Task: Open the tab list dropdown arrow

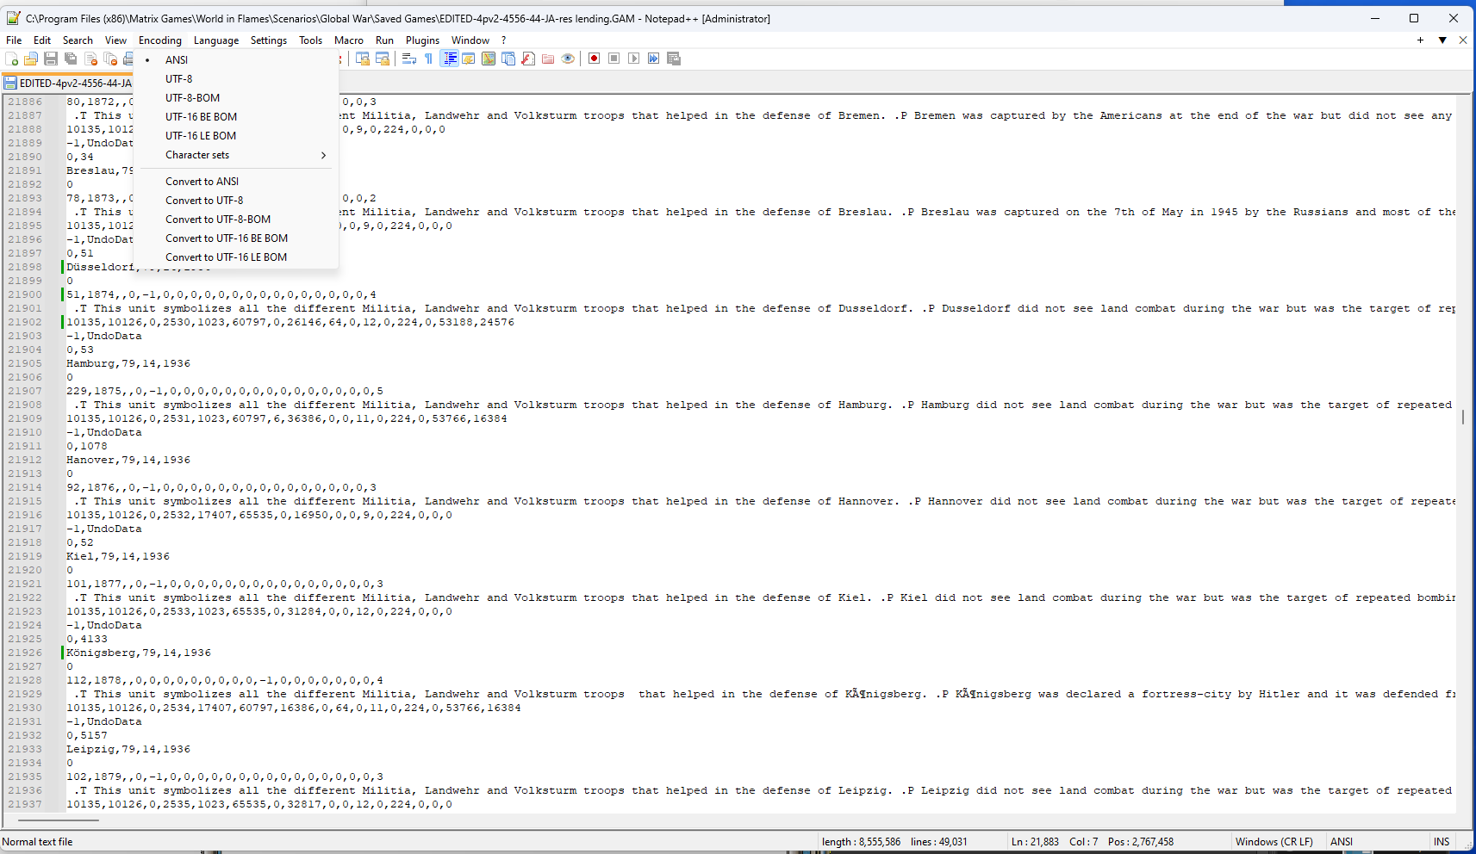Action: [x=1442, y=40]
